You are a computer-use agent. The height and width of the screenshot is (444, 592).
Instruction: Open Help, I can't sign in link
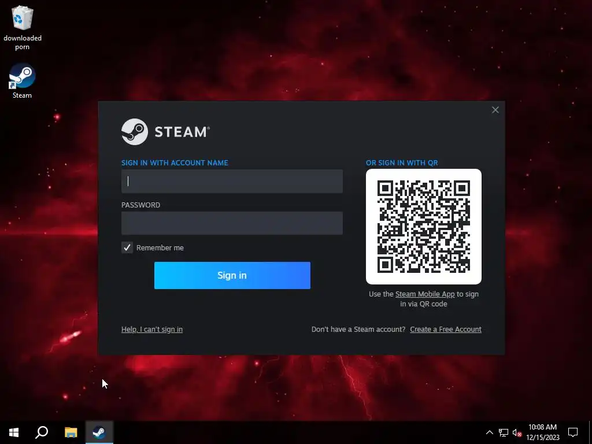(152, 329)
